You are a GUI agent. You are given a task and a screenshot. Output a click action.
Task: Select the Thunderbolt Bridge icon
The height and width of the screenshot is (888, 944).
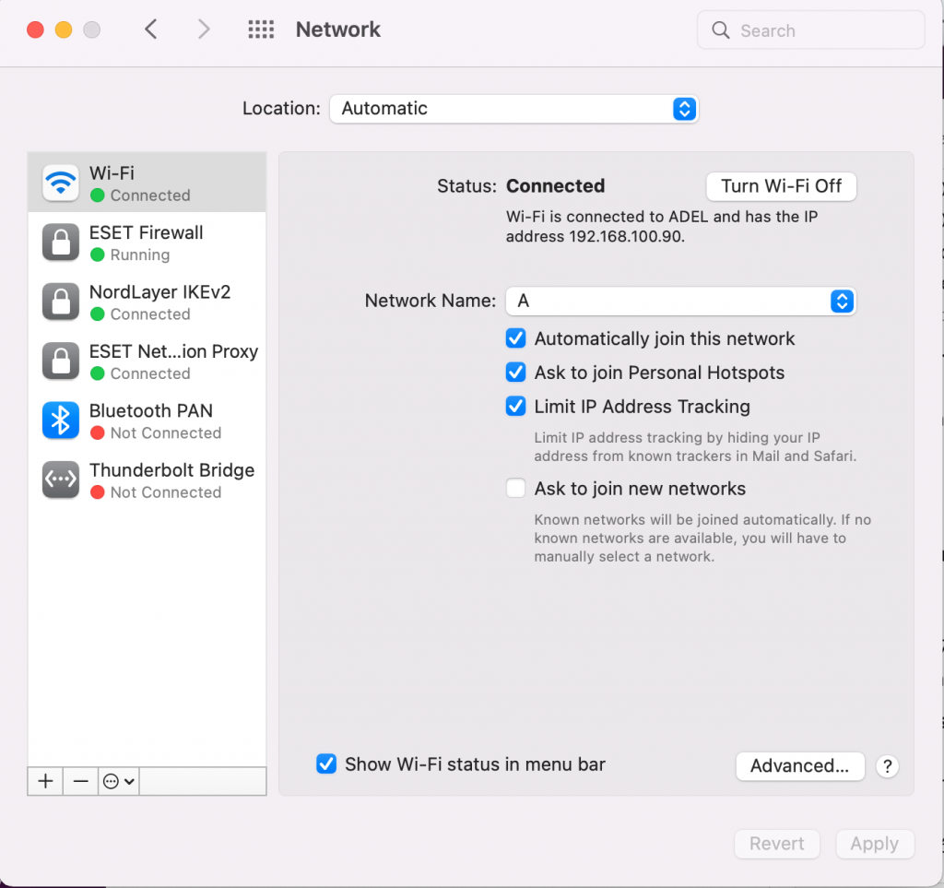(59, 480)
